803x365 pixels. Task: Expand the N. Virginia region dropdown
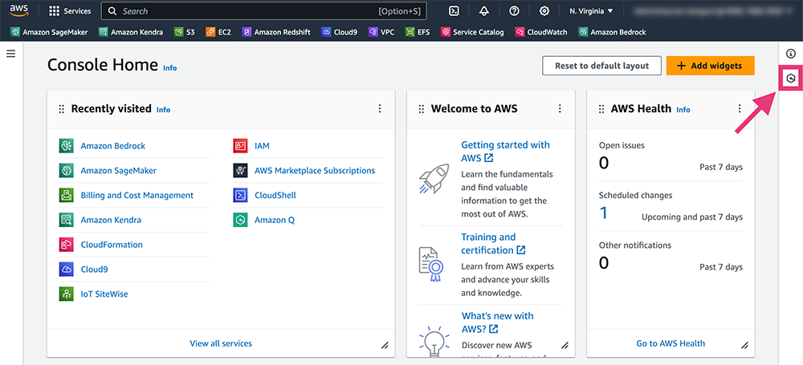pos(592,10)
